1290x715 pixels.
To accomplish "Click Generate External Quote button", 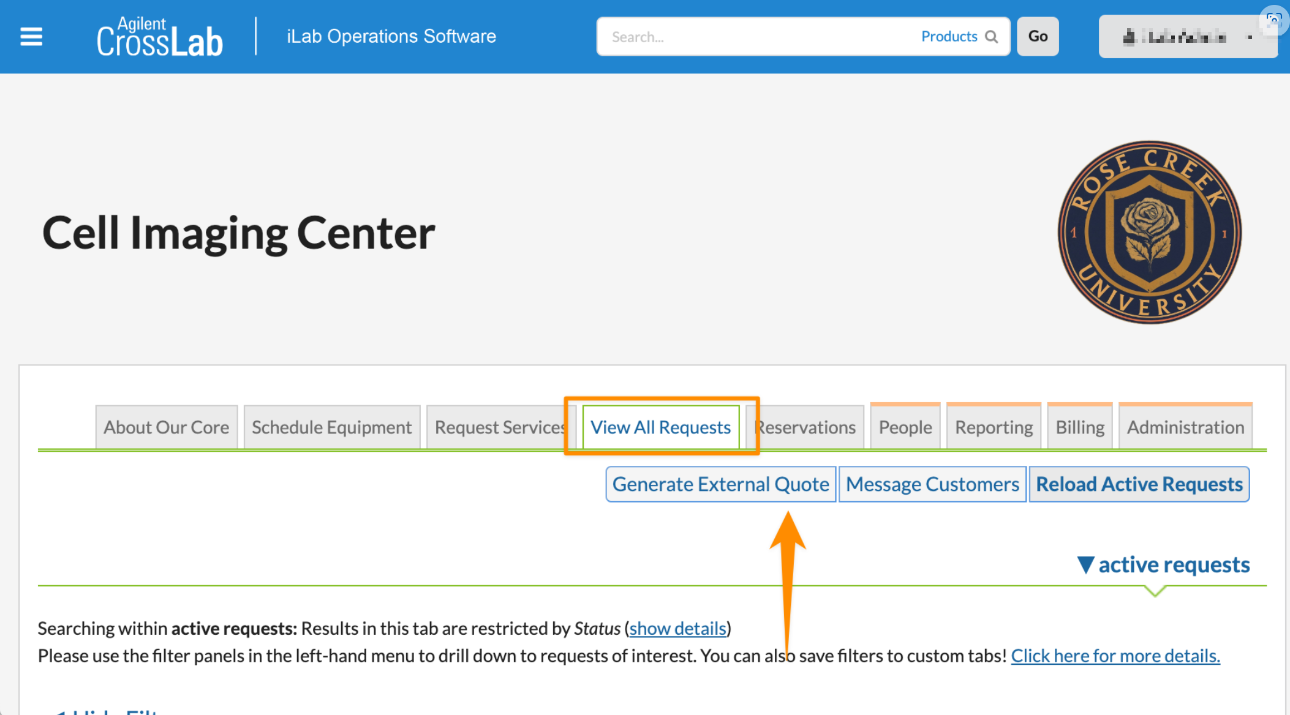I will 720,484.
